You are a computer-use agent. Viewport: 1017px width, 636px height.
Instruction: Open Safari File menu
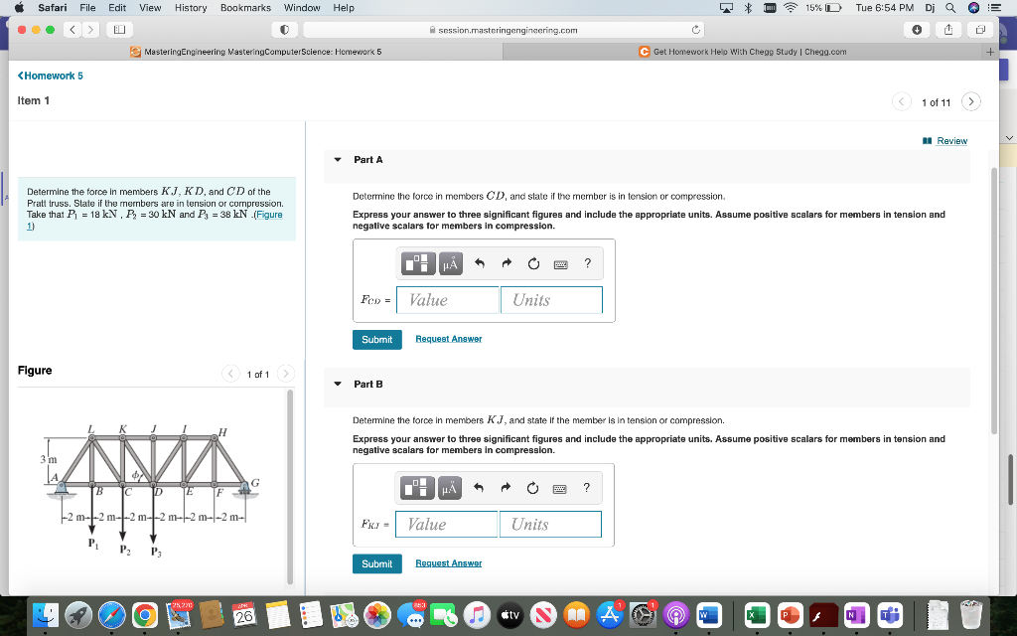87,8
